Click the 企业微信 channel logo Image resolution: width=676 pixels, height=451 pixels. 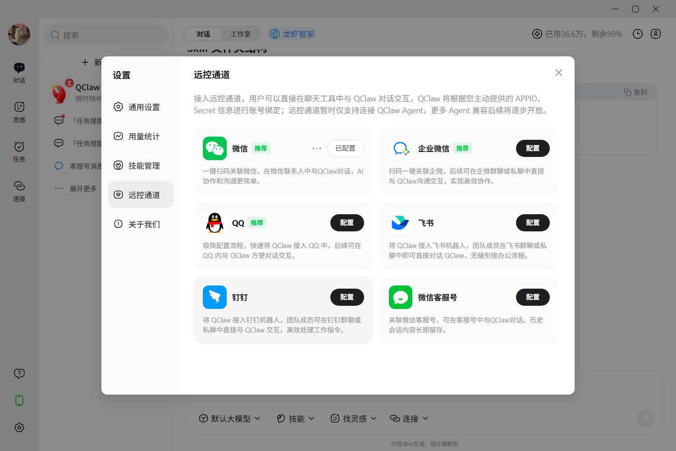point(401,148)
